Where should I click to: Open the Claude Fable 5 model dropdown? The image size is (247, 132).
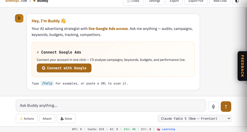tap(194, 118)
